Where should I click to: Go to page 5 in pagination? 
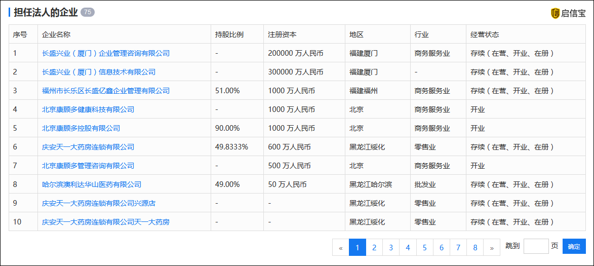425,247
